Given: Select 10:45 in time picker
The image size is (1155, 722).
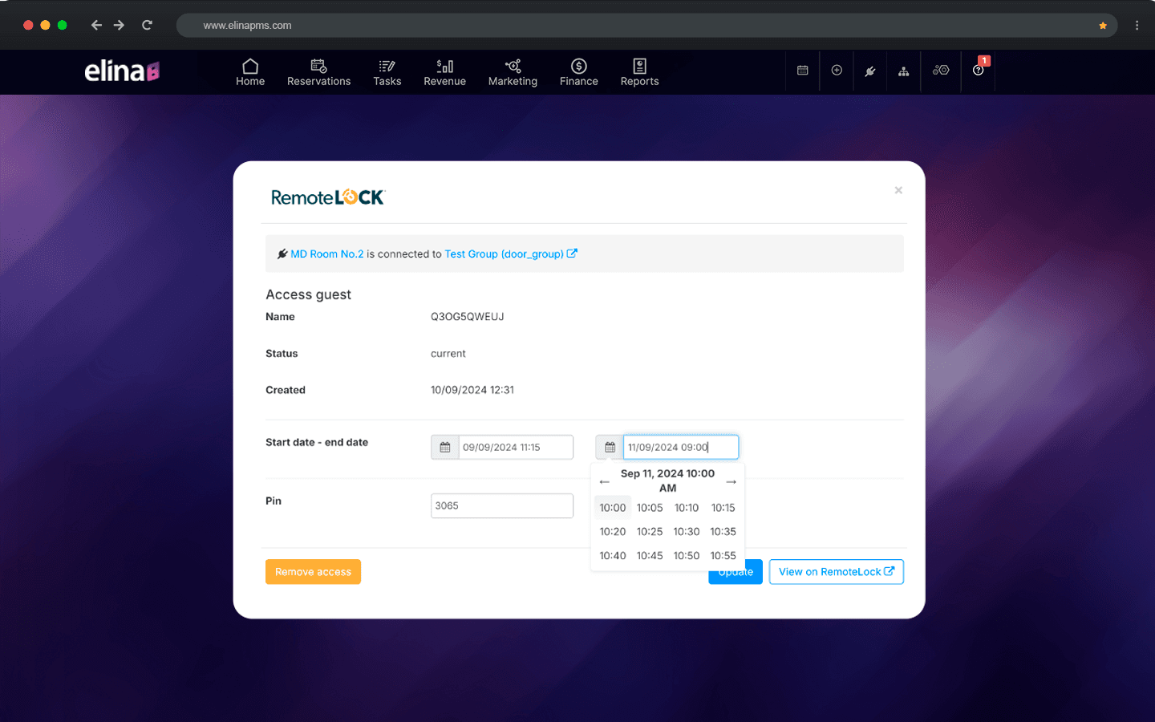Looking at the screenshot, I should point(650,556).
